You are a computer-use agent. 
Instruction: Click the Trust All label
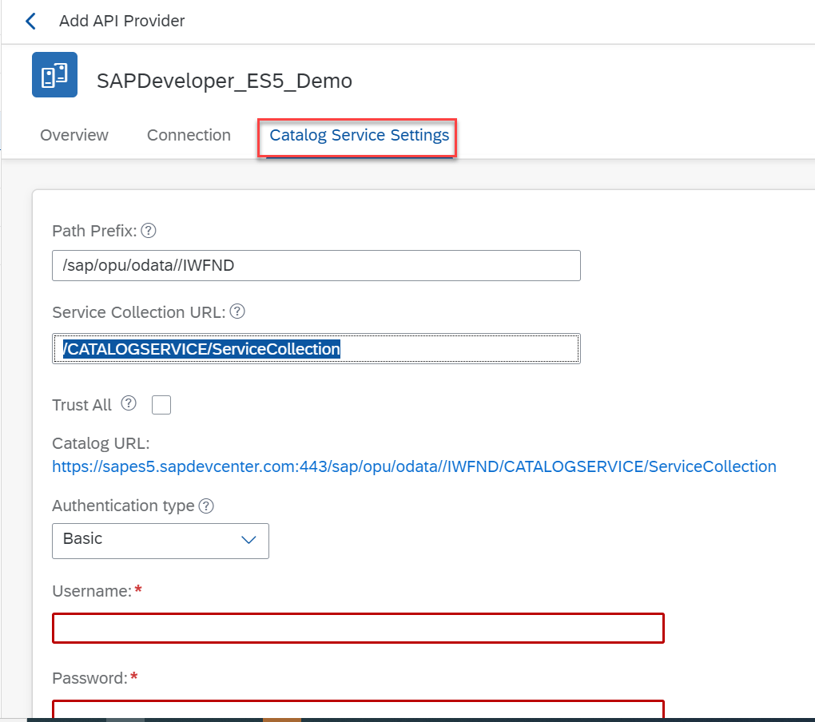[81, 405]
